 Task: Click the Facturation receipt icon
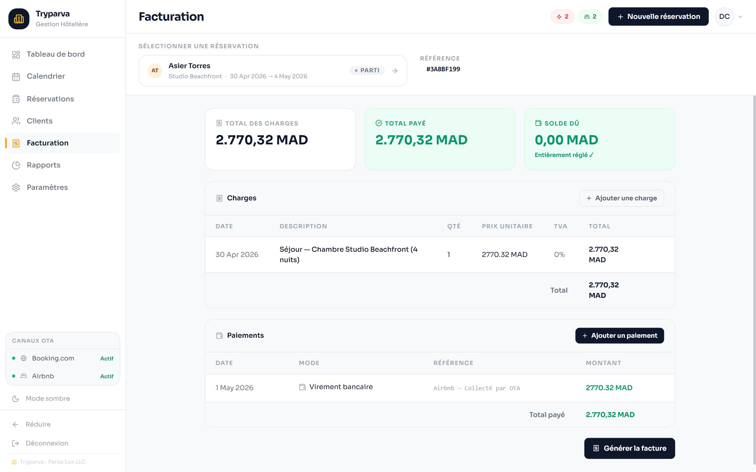pos(16,143)
